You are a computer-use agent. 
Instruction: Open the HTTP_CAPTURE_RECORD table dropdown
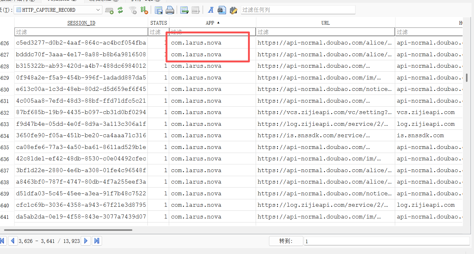click(x=58, y=10)
